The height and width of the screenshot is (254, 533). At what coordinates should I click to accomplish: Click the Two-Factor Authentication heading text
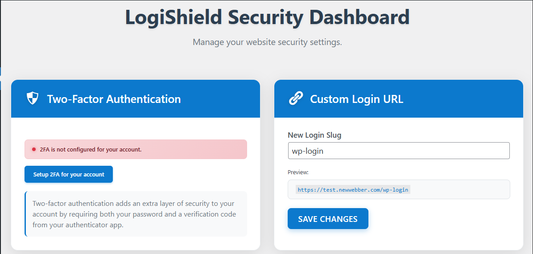(114, 99)
